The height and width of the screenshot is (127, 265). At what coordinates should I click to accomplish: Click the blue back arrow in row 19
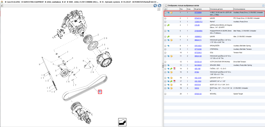point(168,88)
